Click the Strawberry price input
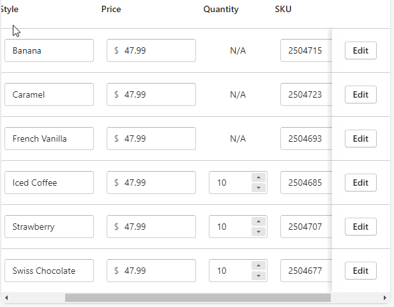 pyautogui.click(x=151, y=227)
